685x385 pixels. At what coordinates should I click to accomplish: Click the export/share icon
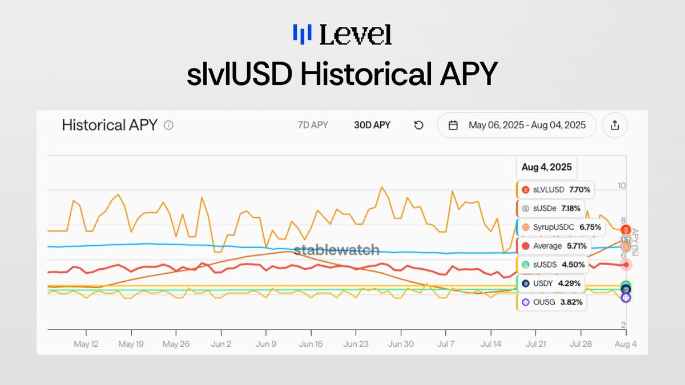(x=615, y=125)
